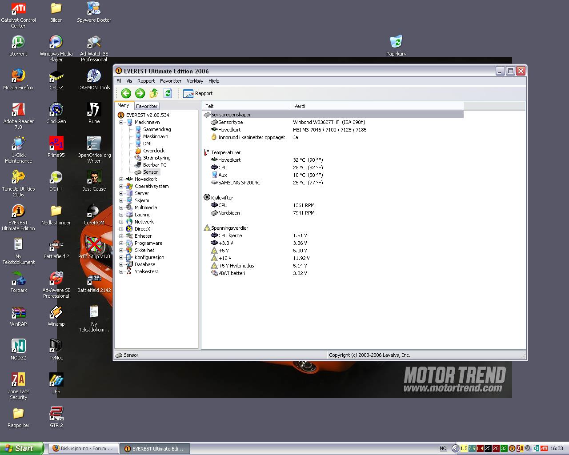This screenshot has width=569, height=455.
Task: Open the Hjelp menu
Action: (214, 81)
